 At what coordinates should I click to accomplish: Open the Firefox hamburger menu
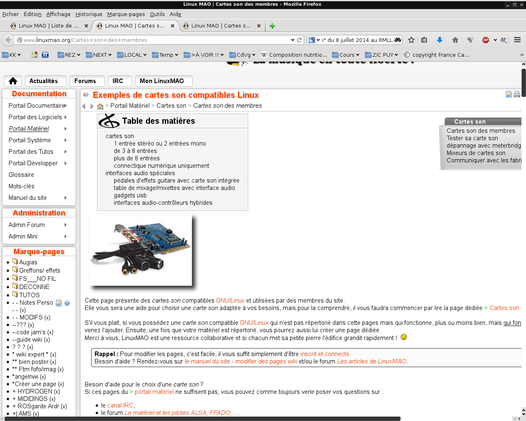click(517, 40)
